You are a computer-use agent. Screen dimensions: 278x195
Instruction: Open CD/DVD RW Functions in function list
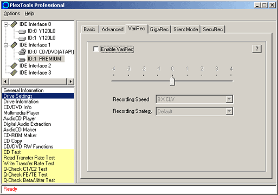38,146
